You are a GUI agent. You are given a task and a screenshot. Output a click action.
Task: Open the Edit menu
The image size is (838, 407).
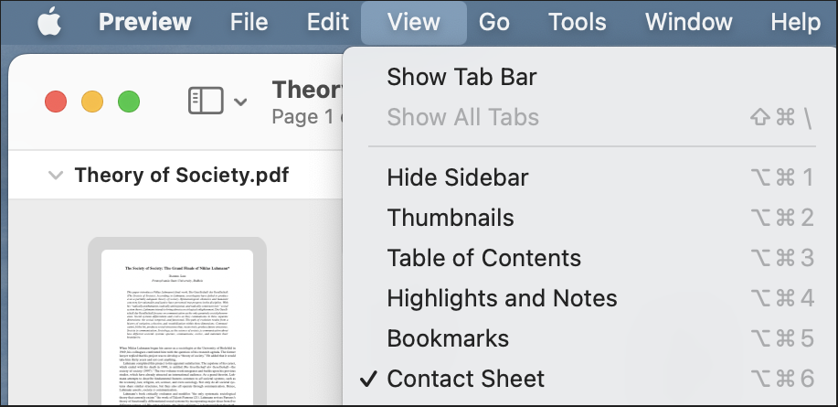[x=327, y=23]
